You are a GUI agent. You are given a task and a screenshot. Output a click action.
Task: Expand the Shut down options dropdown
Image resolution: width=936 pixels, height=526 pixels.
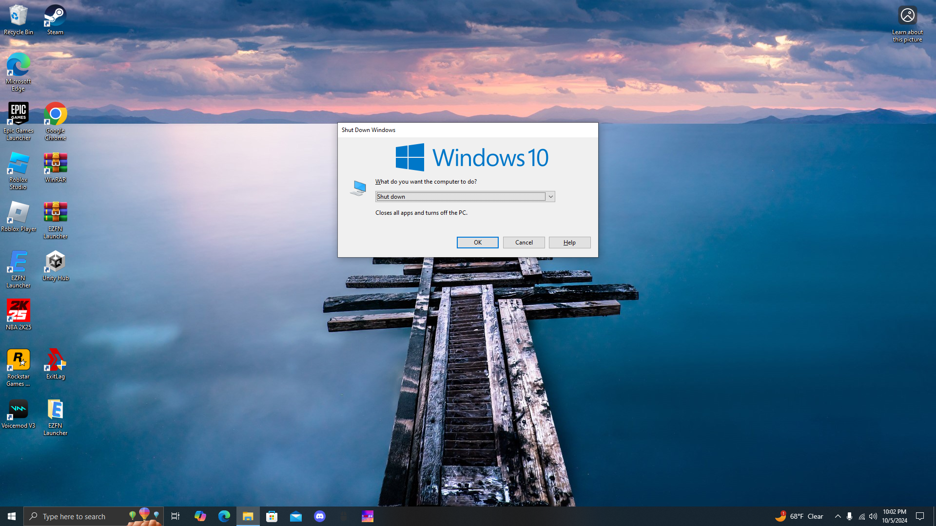pyautogui.click(x=550, y=197)
